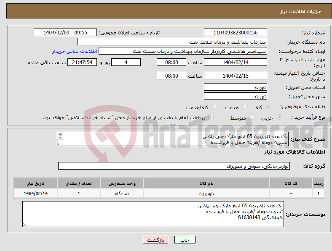The image size is (332, 251).
Task: Select the متوسط purchase type radio
Action: coord(252,117)
